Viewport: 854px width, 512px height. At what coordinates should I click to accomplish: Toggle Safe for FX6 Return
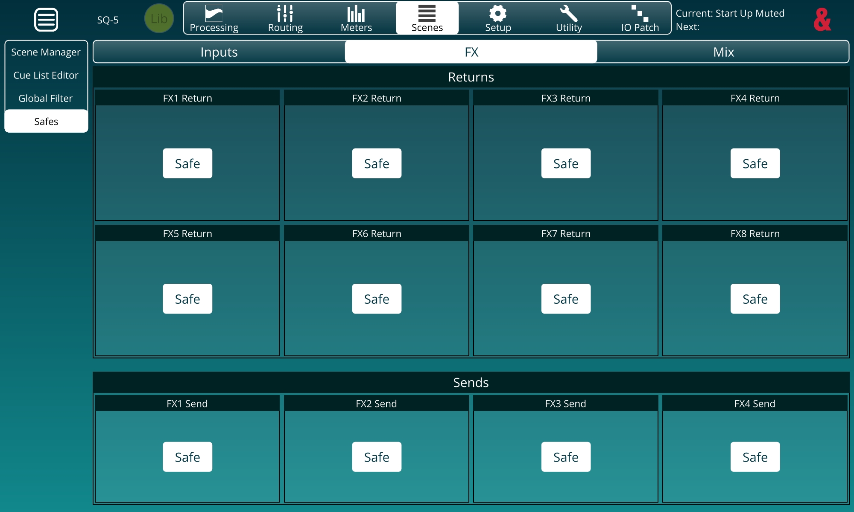[x=377, y=299]
